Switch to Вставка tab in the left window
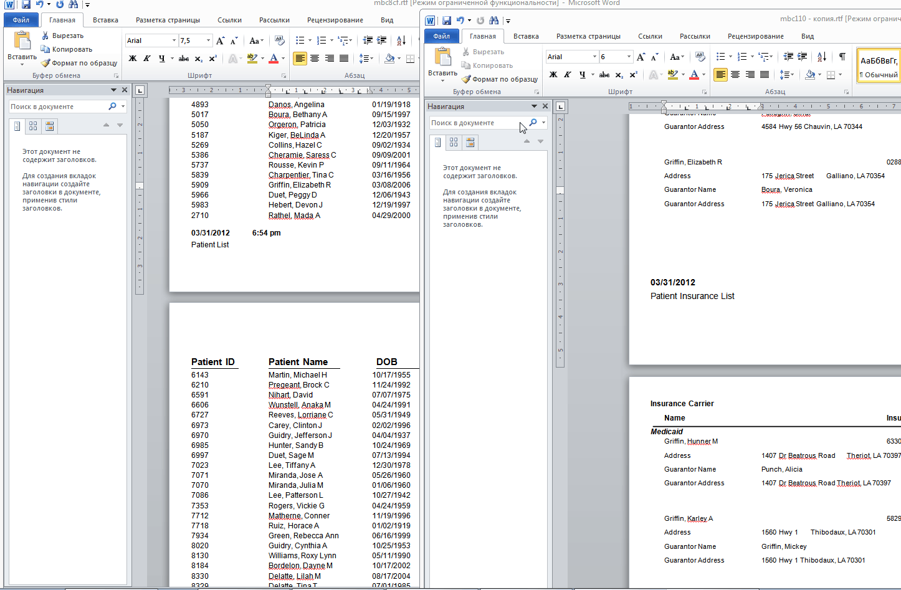 [x=105, y=20]
